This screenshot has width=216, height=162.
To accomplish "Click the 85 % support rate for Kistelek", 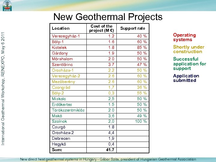I will click(142, 48).
